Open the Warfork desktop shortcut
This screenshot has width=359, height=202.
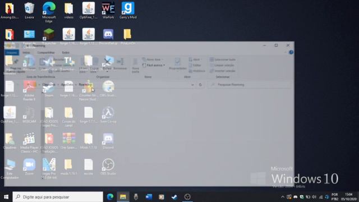coord(108,11)
